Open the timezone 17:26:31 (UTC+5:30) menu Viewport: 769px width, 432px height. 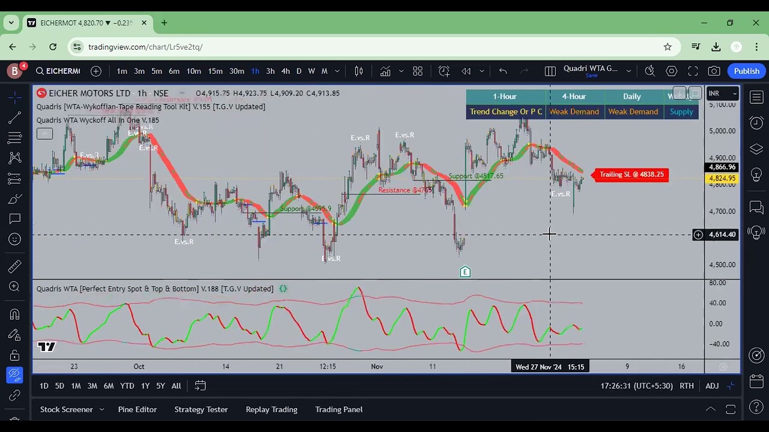637,386
